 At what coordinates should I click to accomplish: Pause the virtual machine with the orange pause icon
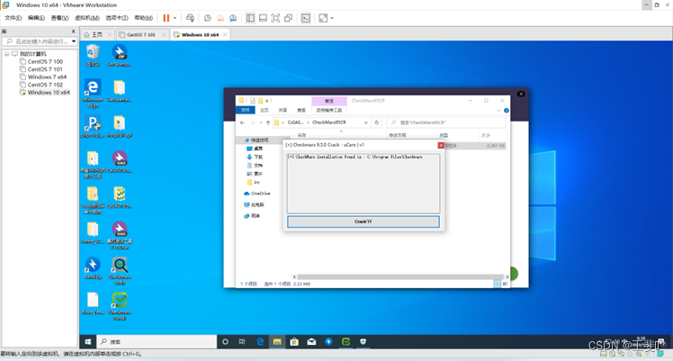[x=166, y=18]
